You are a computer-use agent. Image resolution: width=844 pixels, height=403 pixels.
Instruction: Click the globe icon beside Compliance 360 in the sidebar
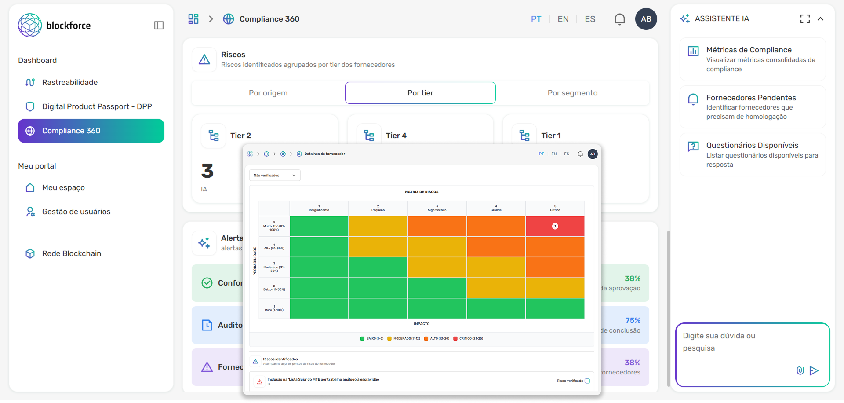30,131
